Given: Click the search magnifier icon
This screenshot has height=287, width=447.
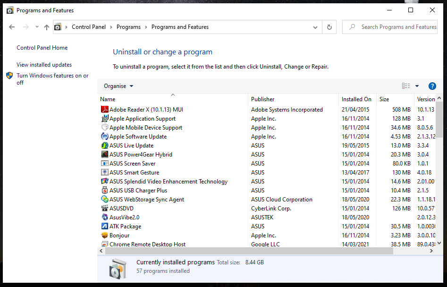Looking at the screenshot, I should click(352, 27).
